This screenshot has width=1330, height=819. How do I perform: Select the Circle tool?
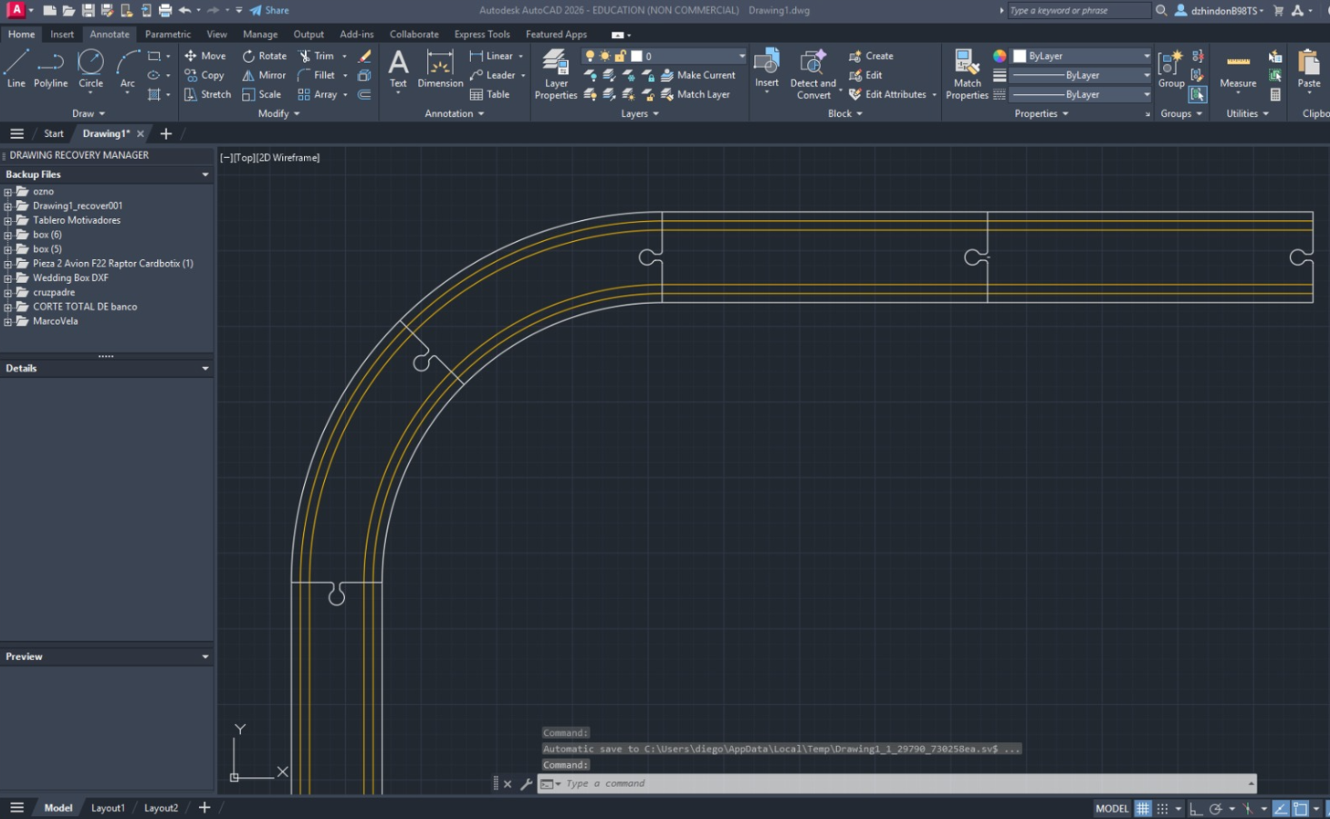pos(90,67)
